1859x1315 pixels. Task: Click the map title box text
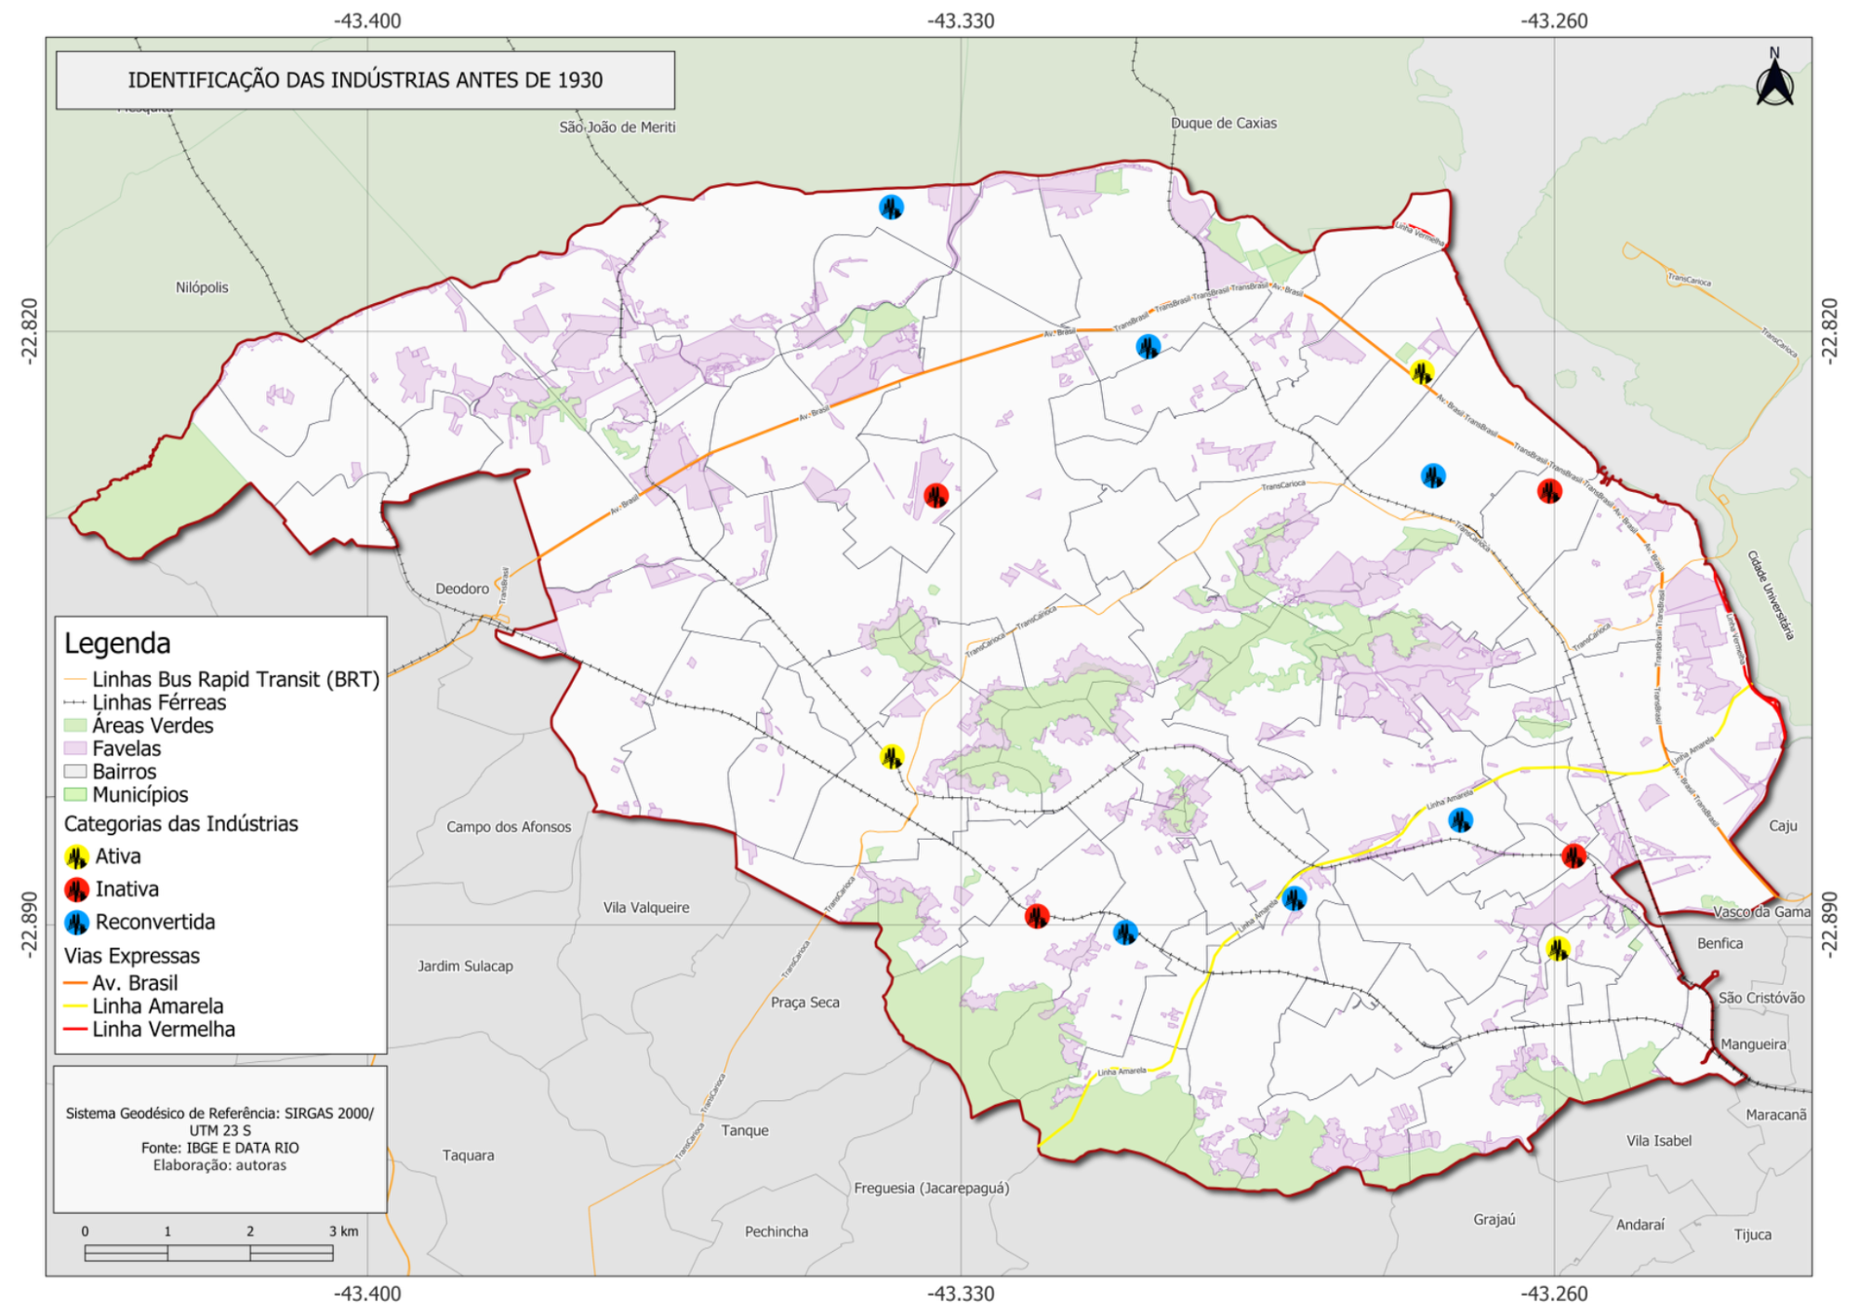coord(365,80)
